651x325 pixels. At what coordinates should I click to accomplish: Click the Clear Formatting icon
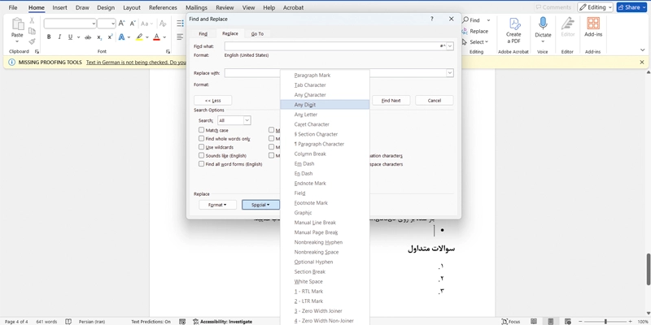pos(164,24)
